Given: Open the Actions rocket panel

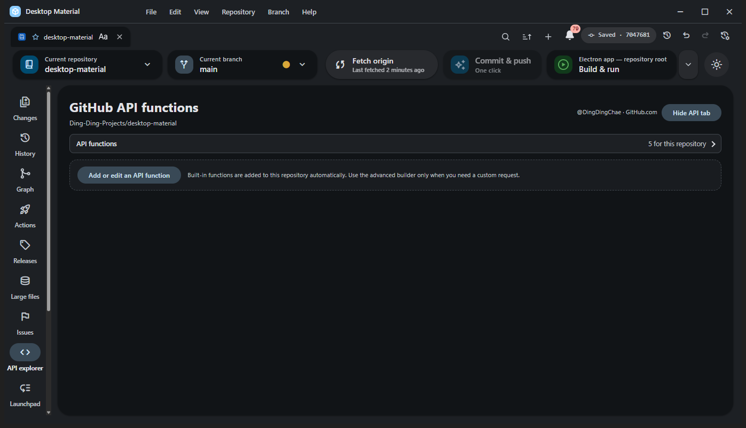Looking at the screenshot, I should coord(25,216).
